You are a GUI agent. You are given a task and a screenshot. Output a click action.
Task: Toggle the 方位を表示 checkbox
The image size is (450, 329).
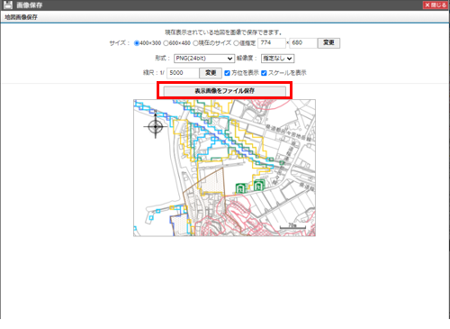tap(227, 73)
